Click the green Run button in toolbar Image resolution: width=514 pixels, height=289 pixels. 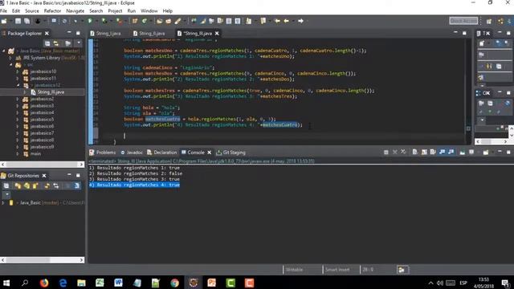[x=89, y=21]
